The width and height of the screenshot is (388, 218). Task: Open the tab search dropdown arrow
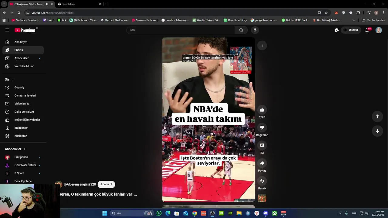click(x=4, y=4)
